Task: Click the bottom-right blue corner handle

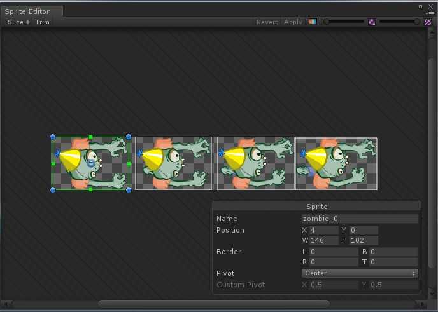Action: tap(129, 190)
